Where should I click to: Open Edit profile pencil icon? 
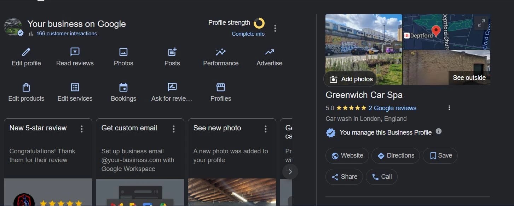point(26,52)
